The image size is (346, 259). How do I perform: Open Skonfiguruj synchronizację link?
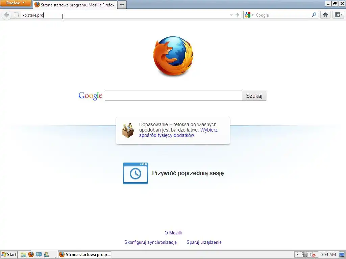point(150,242)
